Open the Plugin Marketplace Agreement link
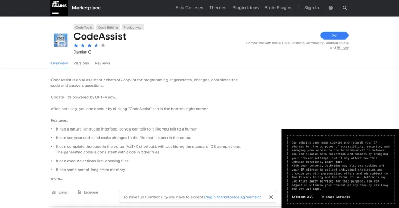Viewport: 399px width, 208px height. (x=233, y=197)
